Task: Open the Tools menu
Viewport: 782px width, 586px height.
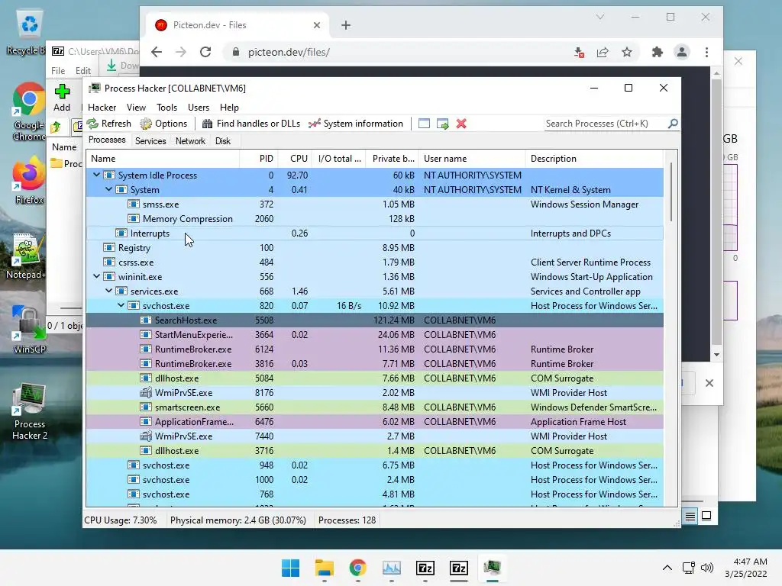Action: pyautogui.click(x=166, y=107)
